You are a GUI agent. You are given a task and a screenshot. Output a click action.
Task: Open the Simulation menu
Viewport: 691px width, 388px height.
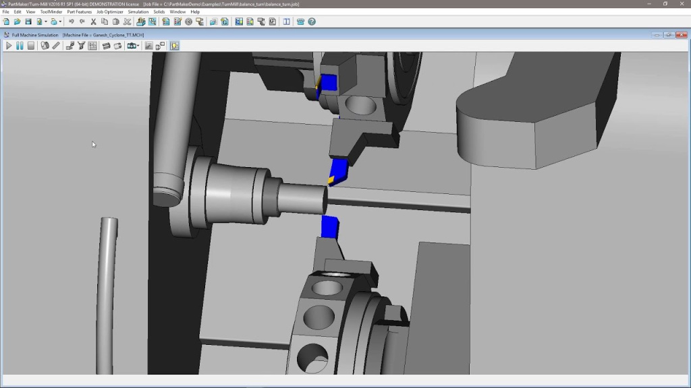pos(138,11)
